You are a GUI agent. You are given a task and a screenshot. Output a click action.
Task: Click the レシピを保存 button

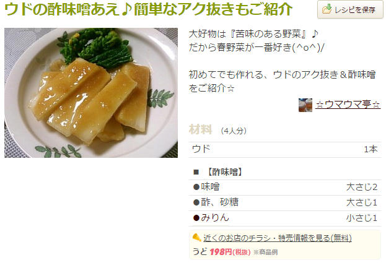pyautogui.click(x=350, y=9)
